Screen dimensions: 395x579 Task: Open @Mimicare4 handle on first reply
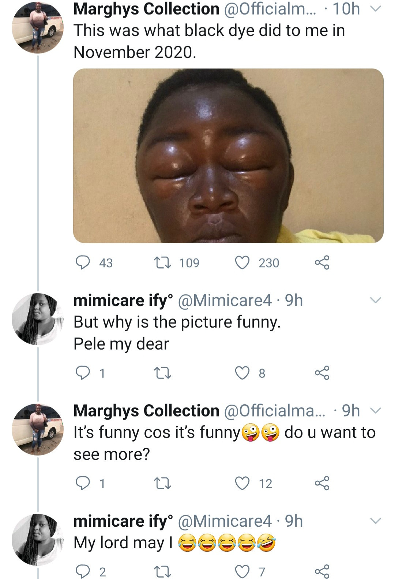click(x=225, y=300)
